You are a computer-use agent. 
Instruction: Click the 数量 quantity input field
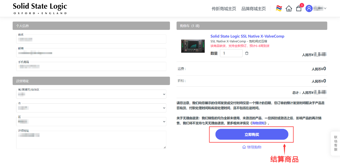[231, 53]
